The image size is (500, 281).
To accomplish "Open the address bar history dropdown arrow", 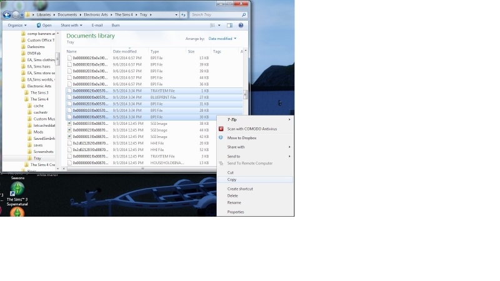I will point(176,14).
